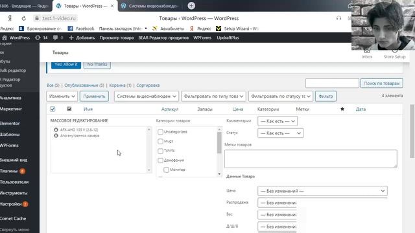Viewport: 415px width, 233px height.
Task: Check the Домофония category
Action: pyautogui.click(x=160, y=161)
